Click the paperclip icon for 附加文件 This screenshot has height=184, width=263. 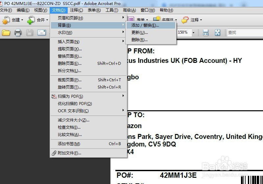(54, 153)
